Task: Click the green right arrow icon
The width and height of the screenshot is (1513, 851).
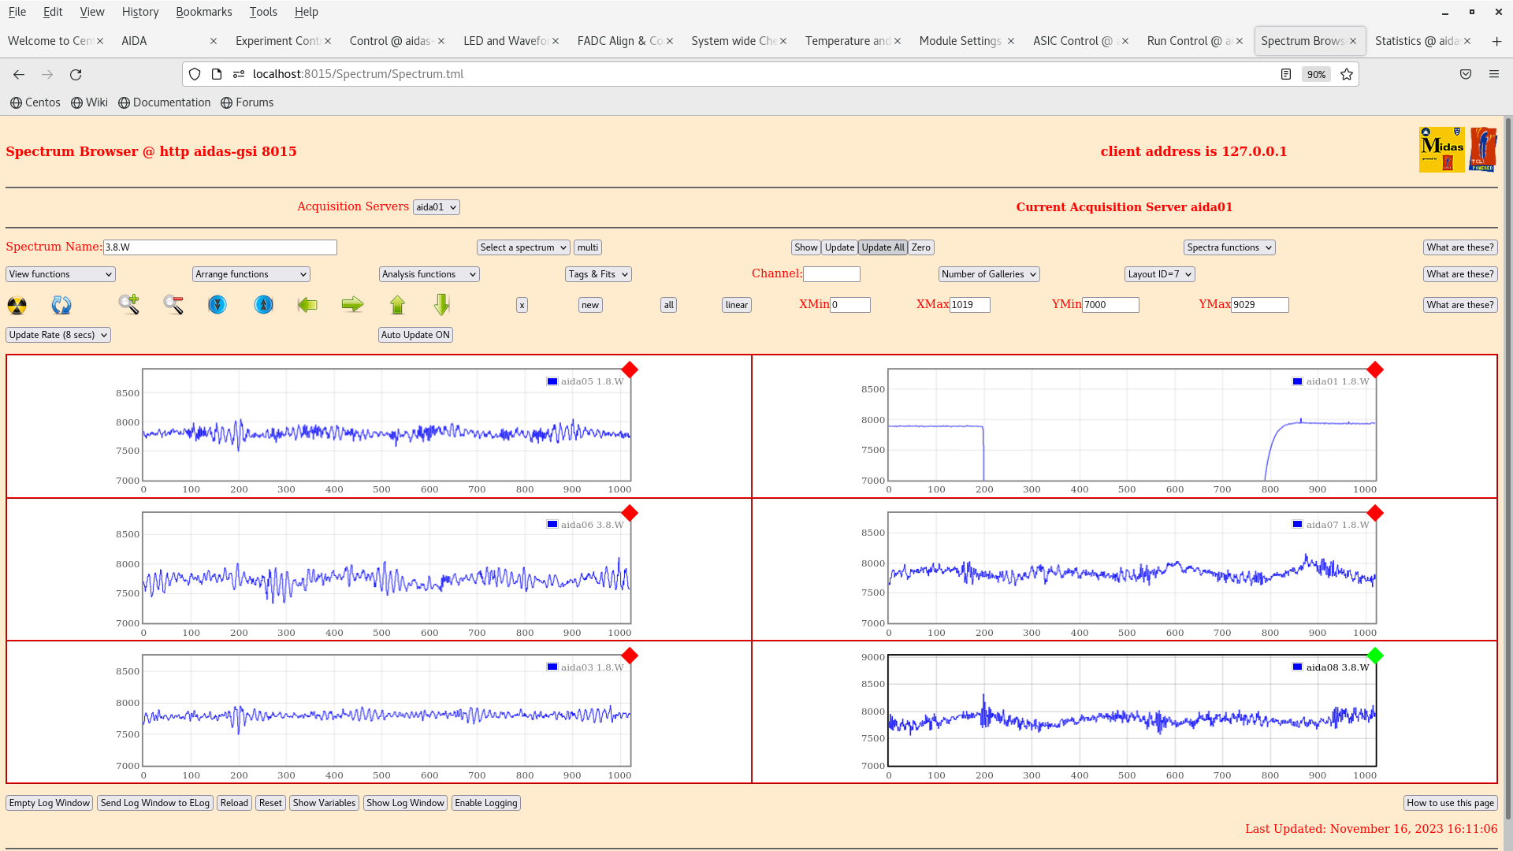Action: 352,305
